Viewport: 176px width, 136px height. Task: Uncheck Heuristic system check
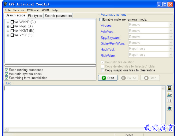click(x=7, y=74)
